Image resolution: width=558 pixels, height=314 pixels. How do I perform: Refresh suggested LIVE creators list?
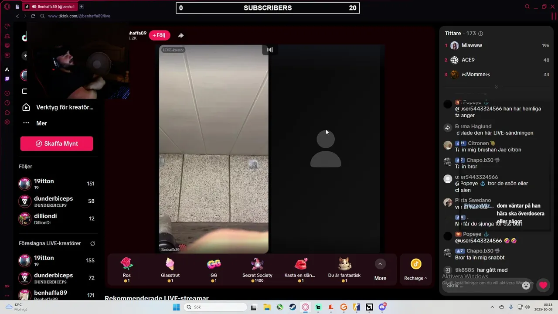coord(92,243)
